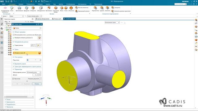198x111 pixels.
Task: Collapse the Объект разъема section
Action: [x=13, y=32]
